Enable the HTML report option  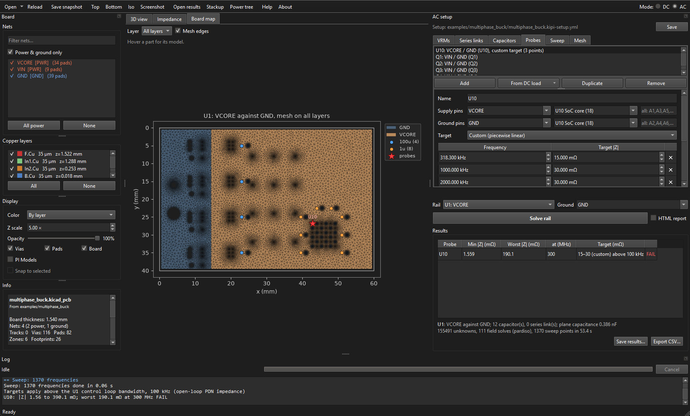(653, 218)
